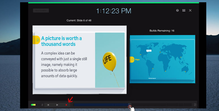Delete the recording with trash icon

coord(195,105)
